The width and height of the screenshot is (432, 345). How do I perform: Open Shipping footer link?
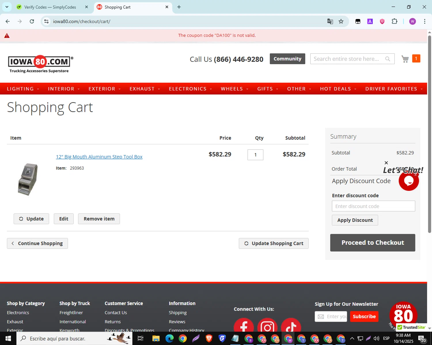click(x=178, y=313)
